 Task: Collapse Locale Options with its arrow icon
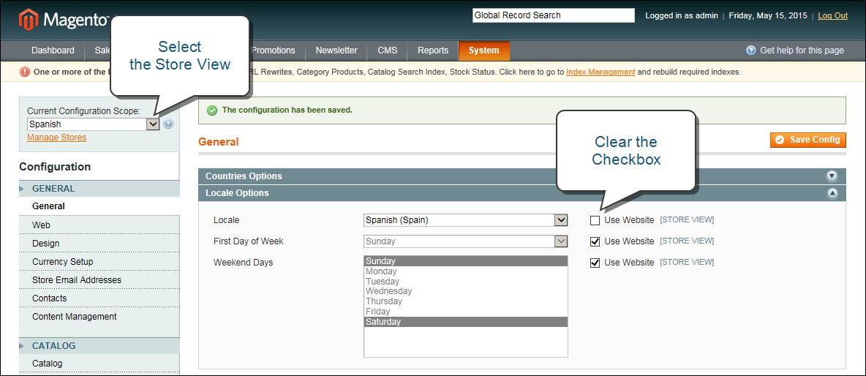pyautogui.click(x=832, y=193)
